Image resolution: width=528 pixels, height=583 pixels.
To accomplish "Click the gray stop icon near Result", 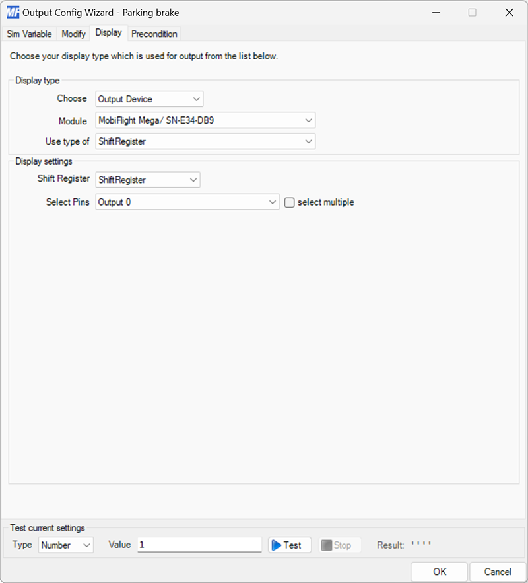I will pos(326,545).
